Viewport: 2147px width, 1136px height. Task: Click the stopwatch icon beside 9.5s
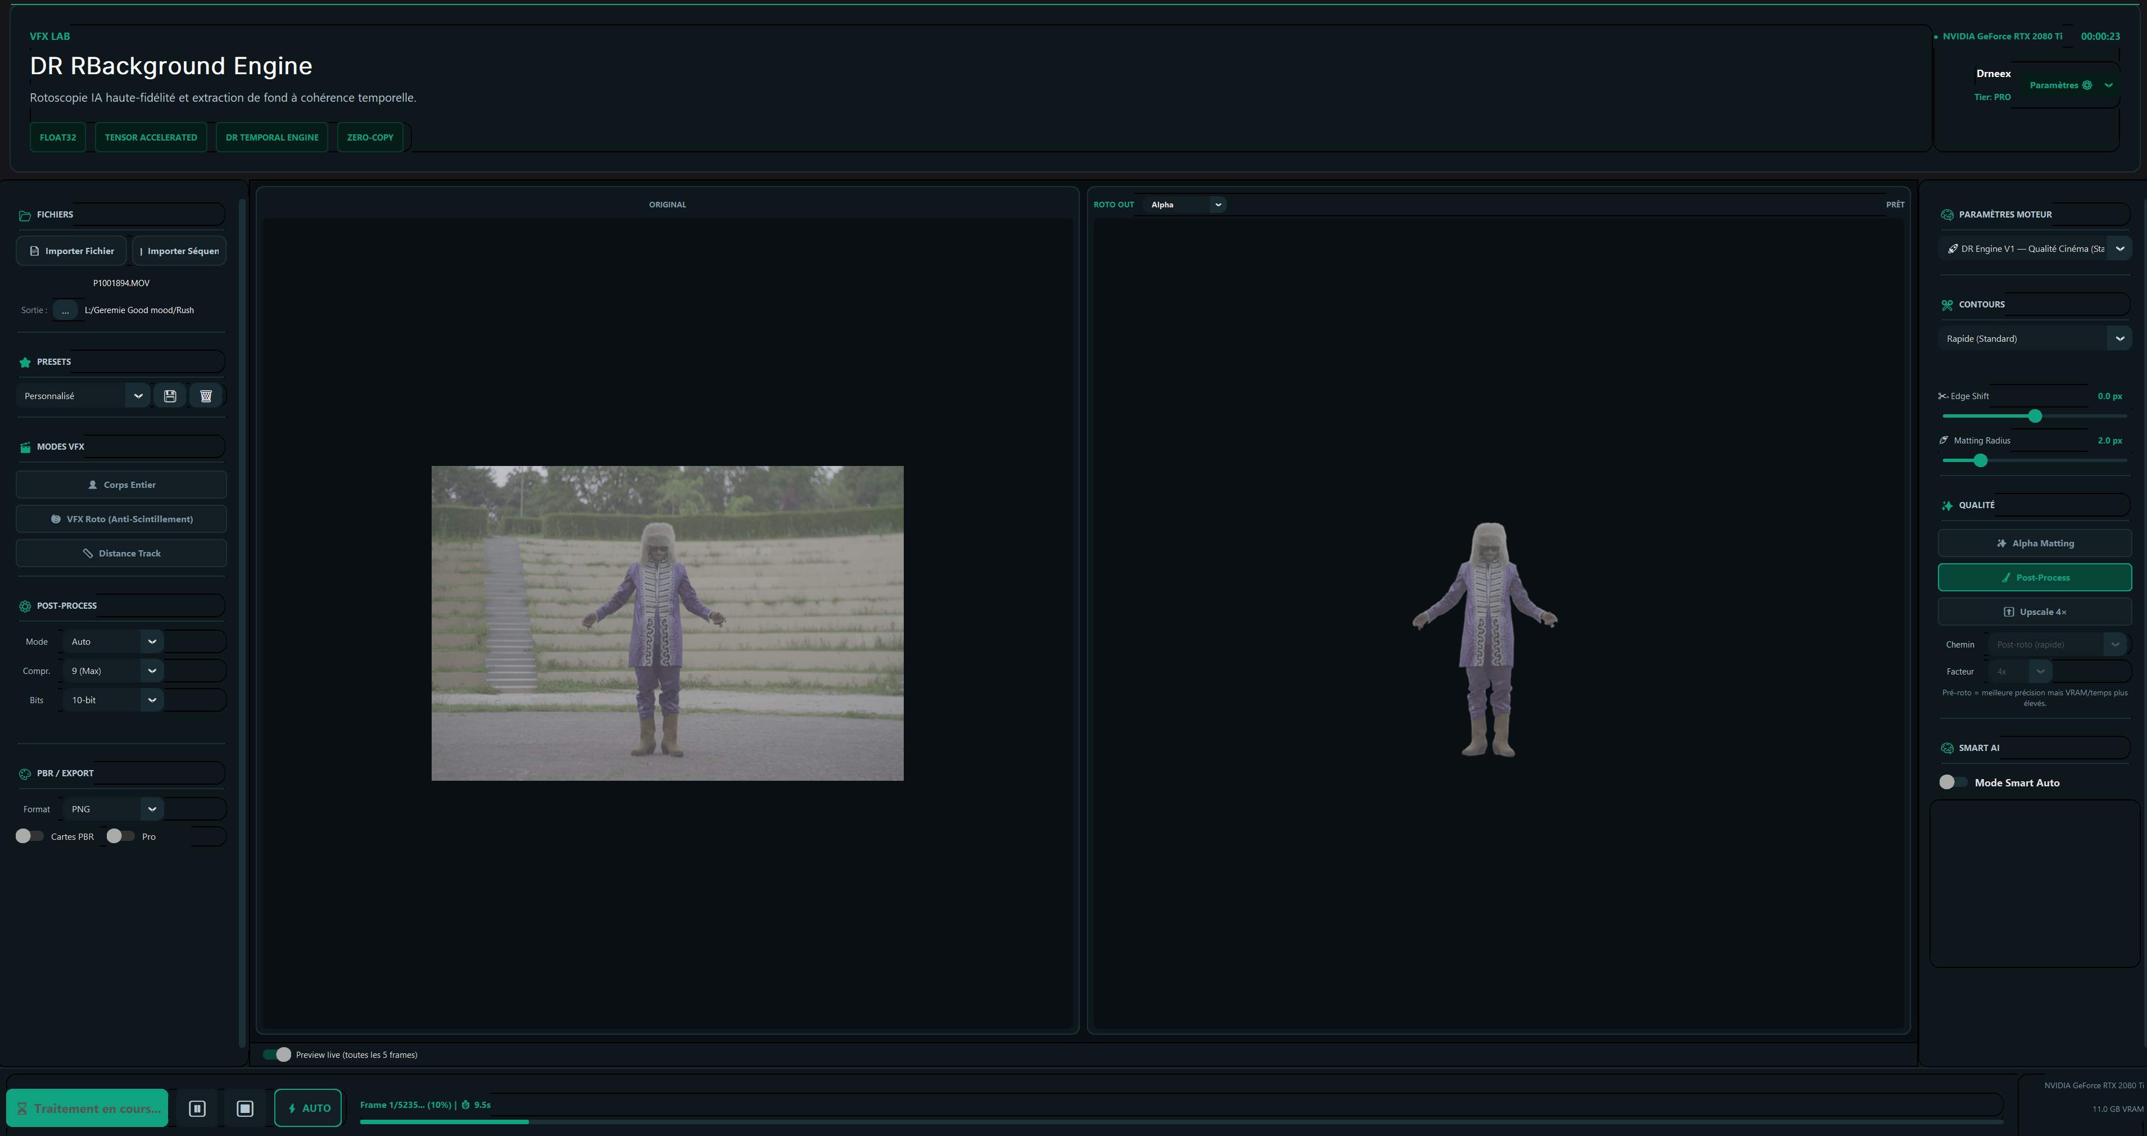coord(466,1105)
